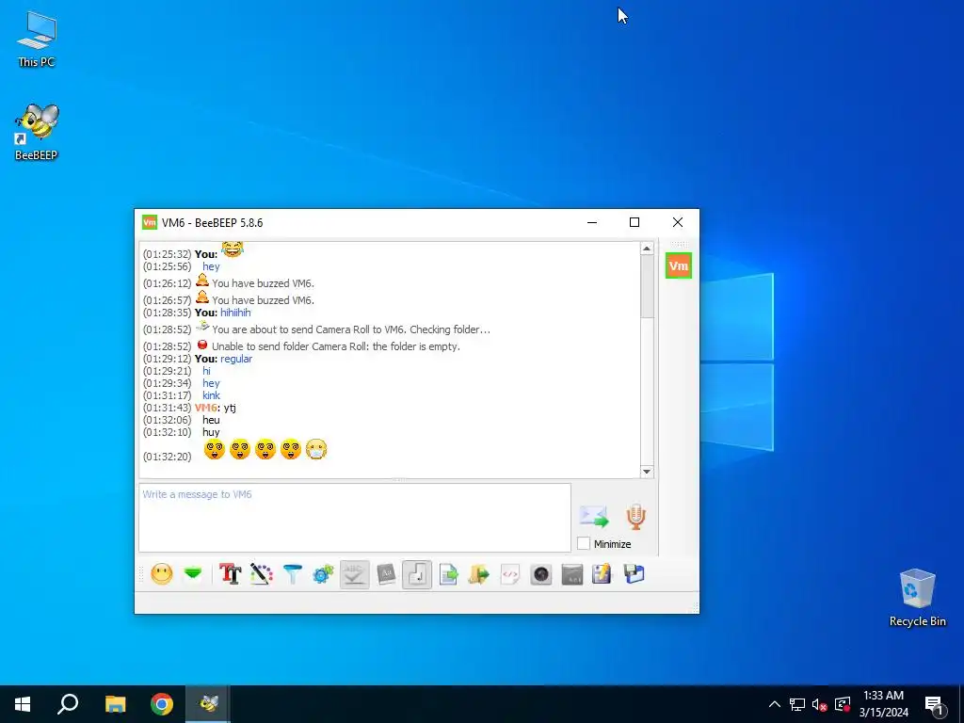Click the message text 'hihiihih'
The height and width of the screenshot is (723, 964).
tap(235, 313)
